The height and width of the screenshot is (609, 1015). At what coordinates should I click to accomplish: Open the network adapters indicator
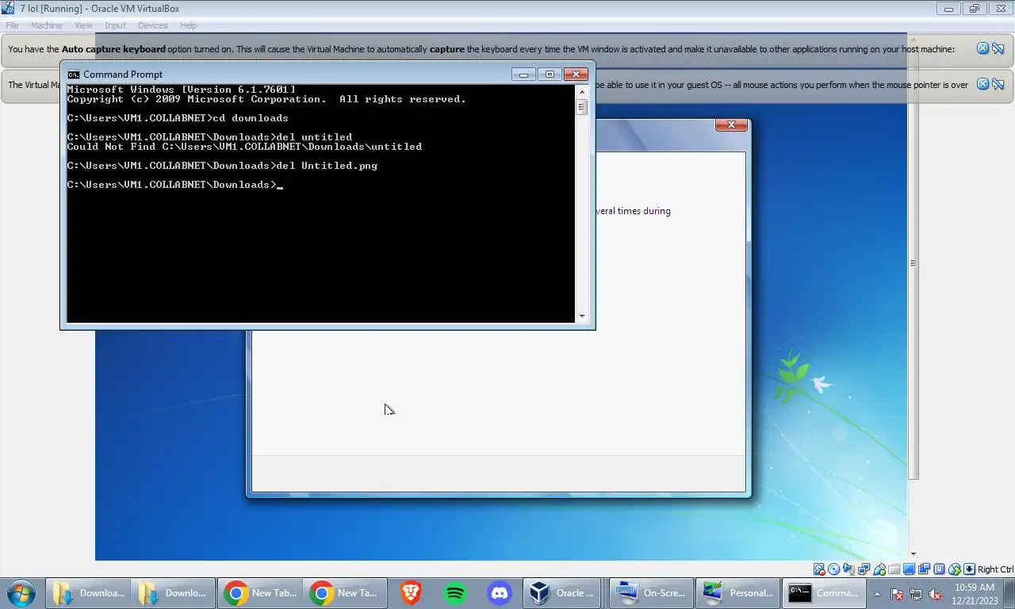[864, 569]
